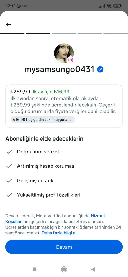Tap the Instagram badge on the profile photo
This screenshot has width=128, height=277.
pos(71,60)
